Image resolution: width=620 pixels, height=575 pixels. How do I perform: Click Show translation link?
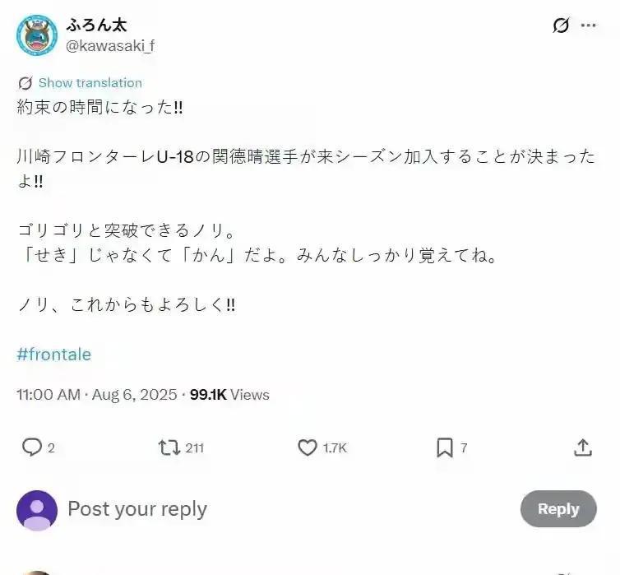click(x=90, y=82)
